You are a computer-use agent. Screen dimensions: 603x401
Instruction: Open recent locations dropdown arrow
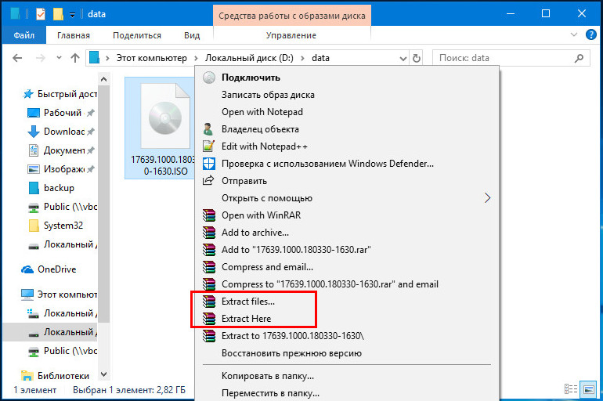[x=59, y=58]
